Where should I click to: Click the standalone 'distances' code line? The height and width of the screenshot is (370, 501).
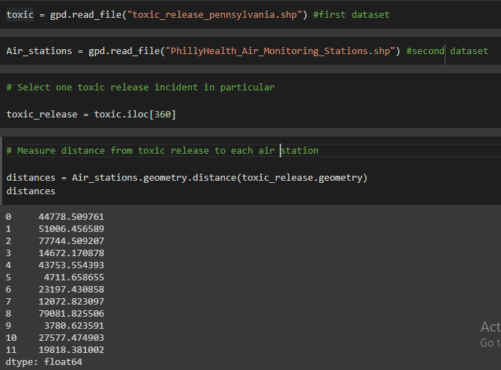(31, 191)
